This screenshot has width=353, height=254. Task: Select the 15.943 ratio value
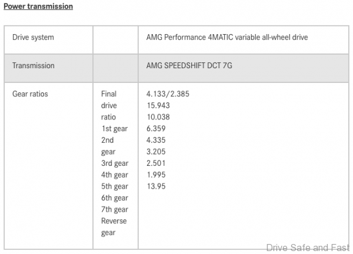point(159,105)
